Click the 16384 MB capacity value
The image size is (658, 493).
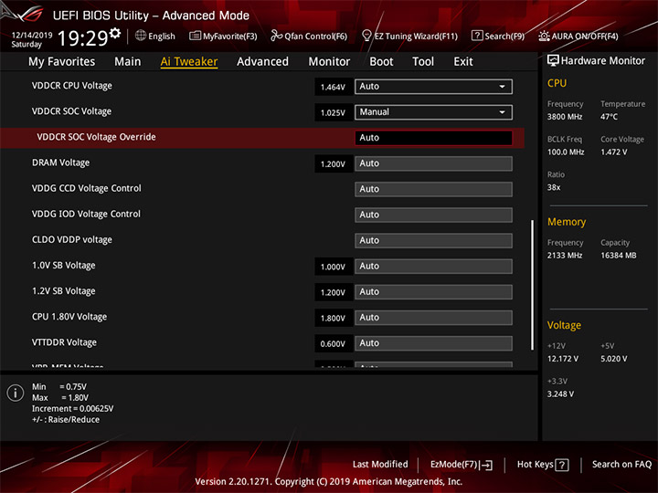[x=618, y=256]
